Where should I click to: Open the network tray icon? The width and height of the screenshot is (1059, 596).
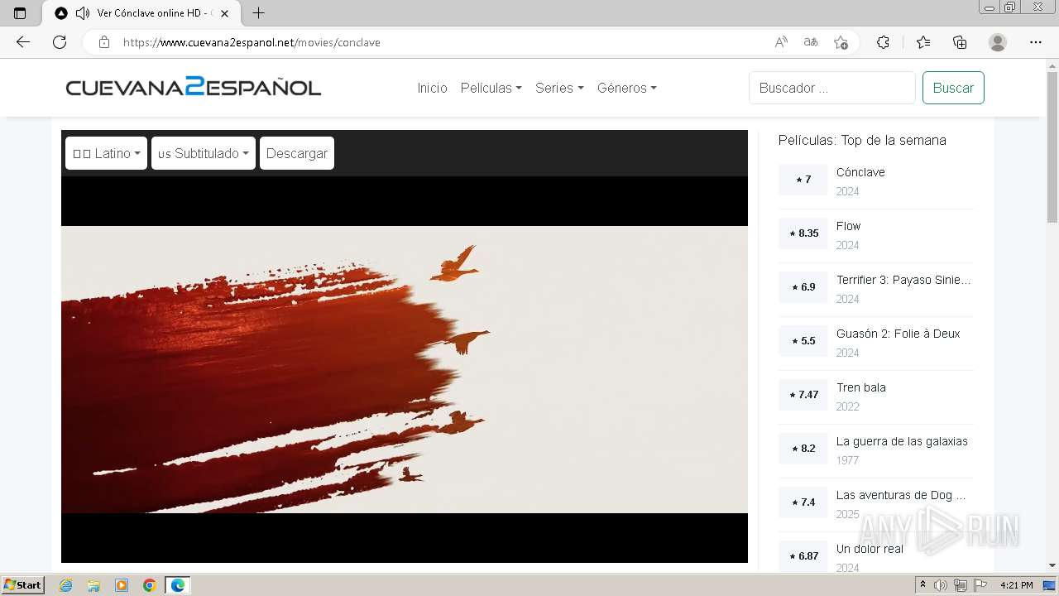tap(961, 585)
